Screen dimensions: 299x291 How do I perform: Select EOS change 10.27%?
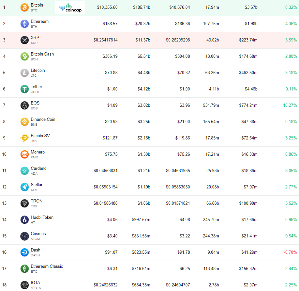[290, 105]
